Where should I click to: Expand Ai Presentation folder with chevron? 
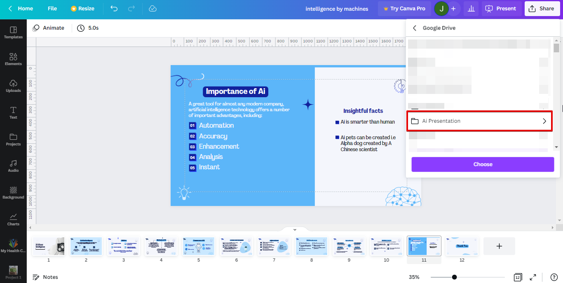coord(544,121)
